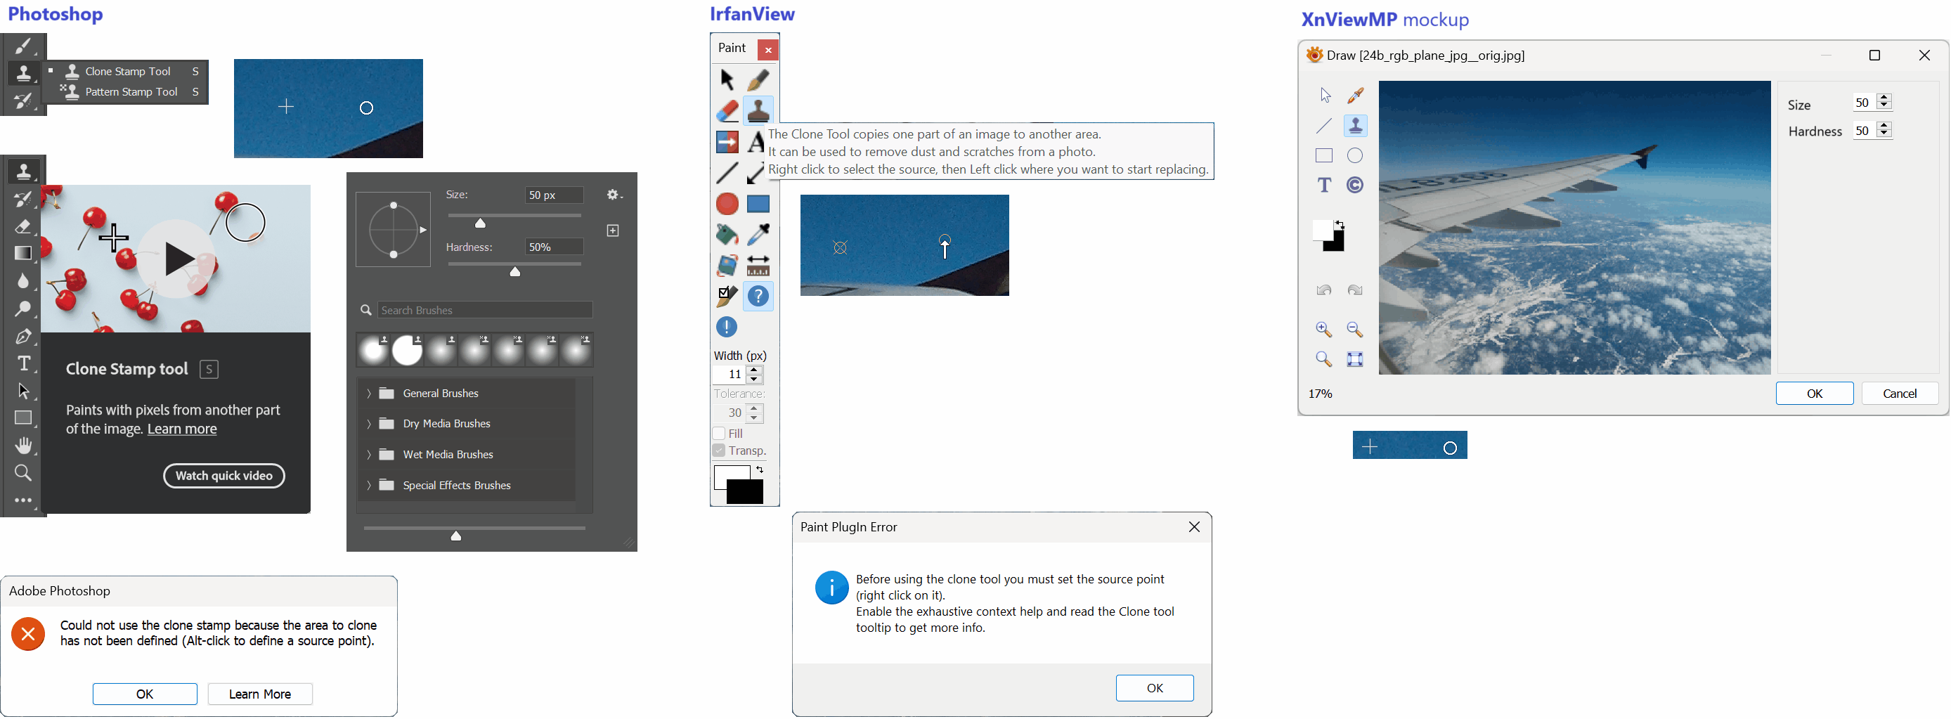1951x719 pixels.
Task: Click the zoom out magnifier in XnViewMP
Action: (1355, 330)
